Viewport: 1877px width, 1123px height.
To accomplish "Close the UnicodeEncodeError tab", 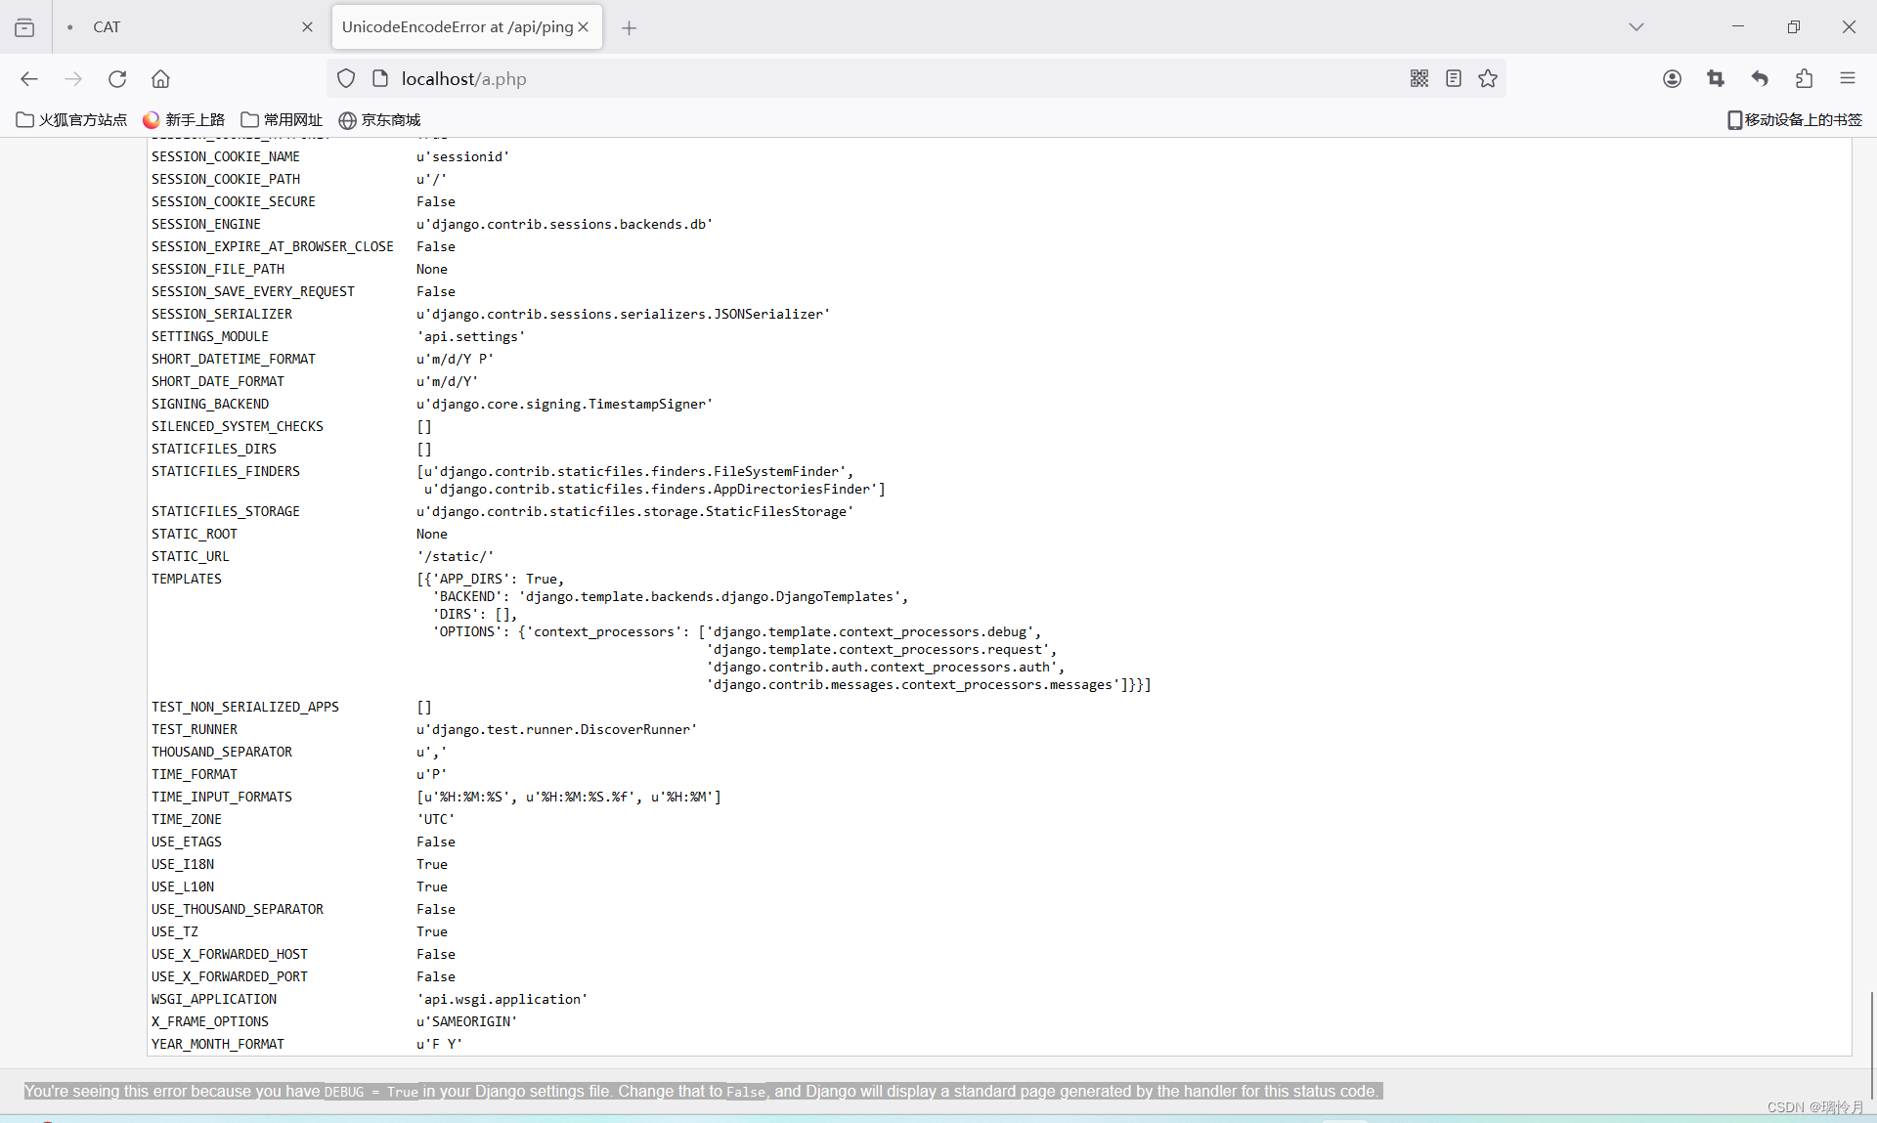I will pyautogui.click(x=584, y=26).
